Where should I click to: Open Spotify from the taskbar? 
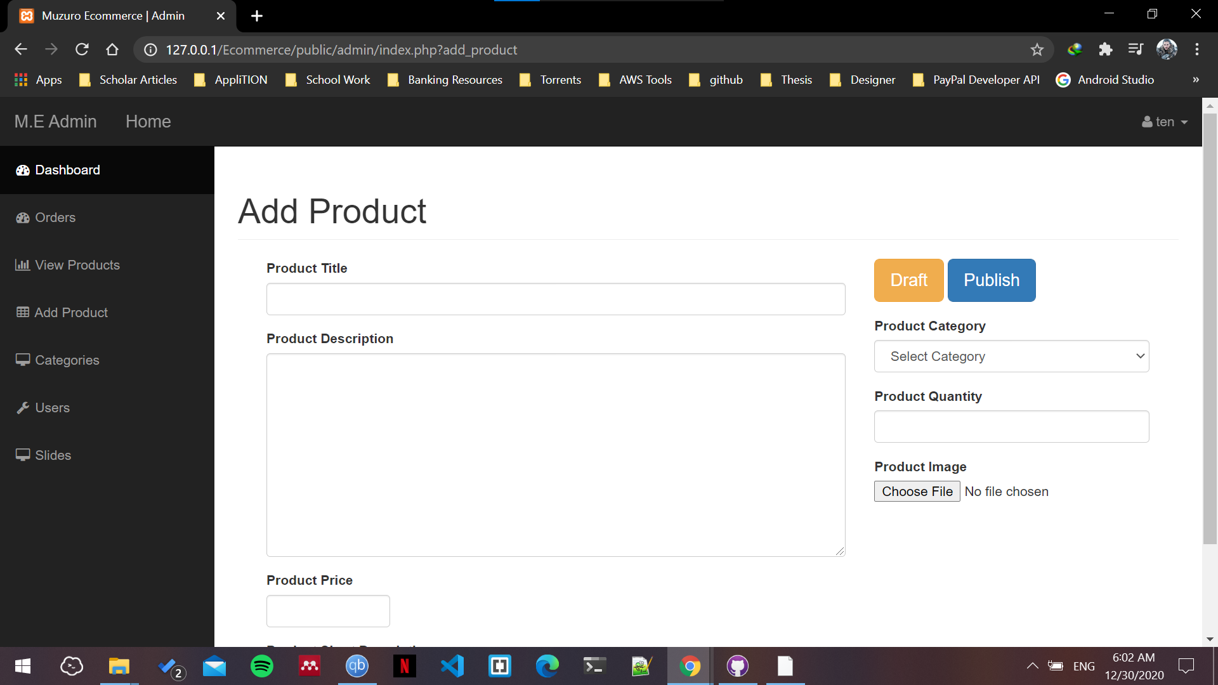(x=261, y=666)
